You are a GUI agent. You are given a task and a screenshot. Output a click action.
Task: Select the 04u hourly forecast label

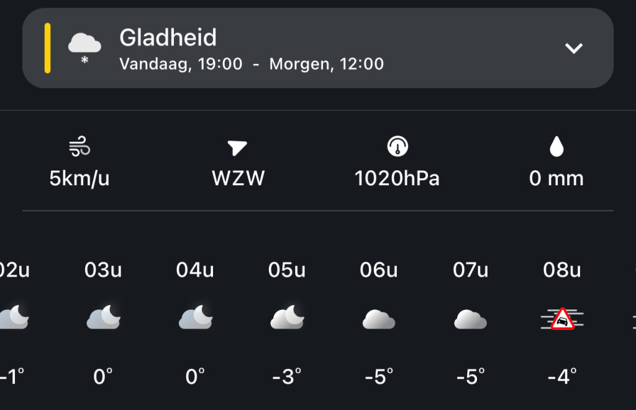(x=195, y=270)
